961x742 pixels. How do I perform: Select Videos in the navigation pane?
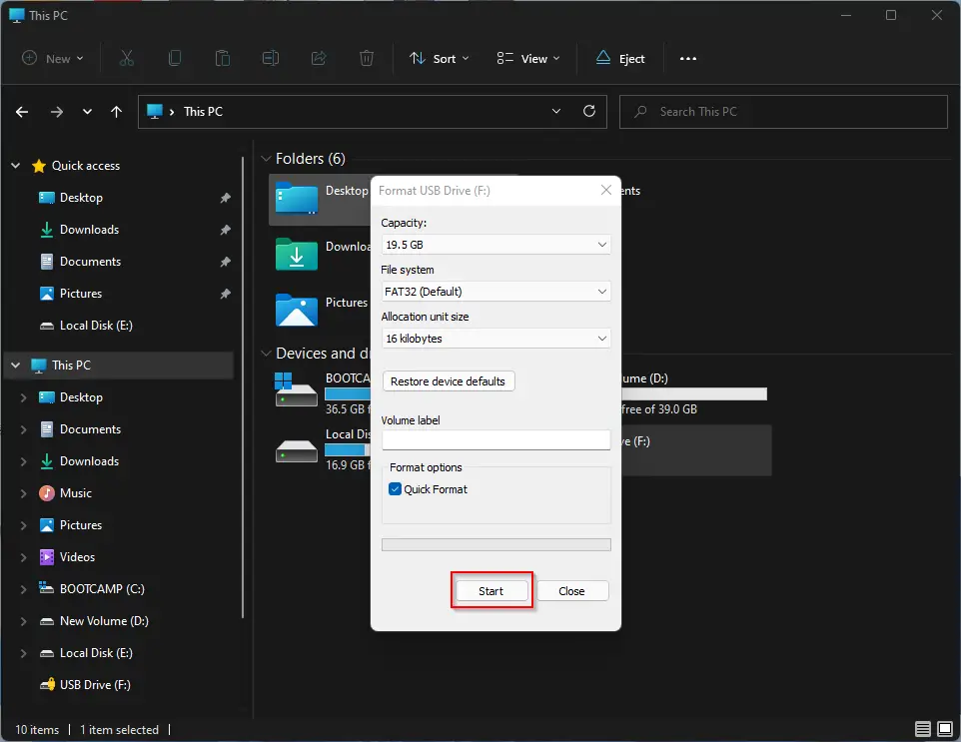(77, 557)
